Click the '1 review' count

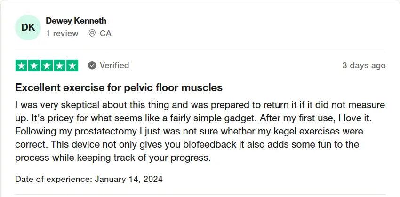[62, 33]
